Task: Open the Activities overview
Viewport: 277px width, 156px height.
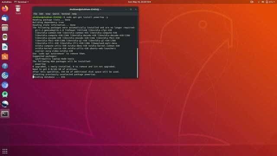Action: tap(6, 2)
